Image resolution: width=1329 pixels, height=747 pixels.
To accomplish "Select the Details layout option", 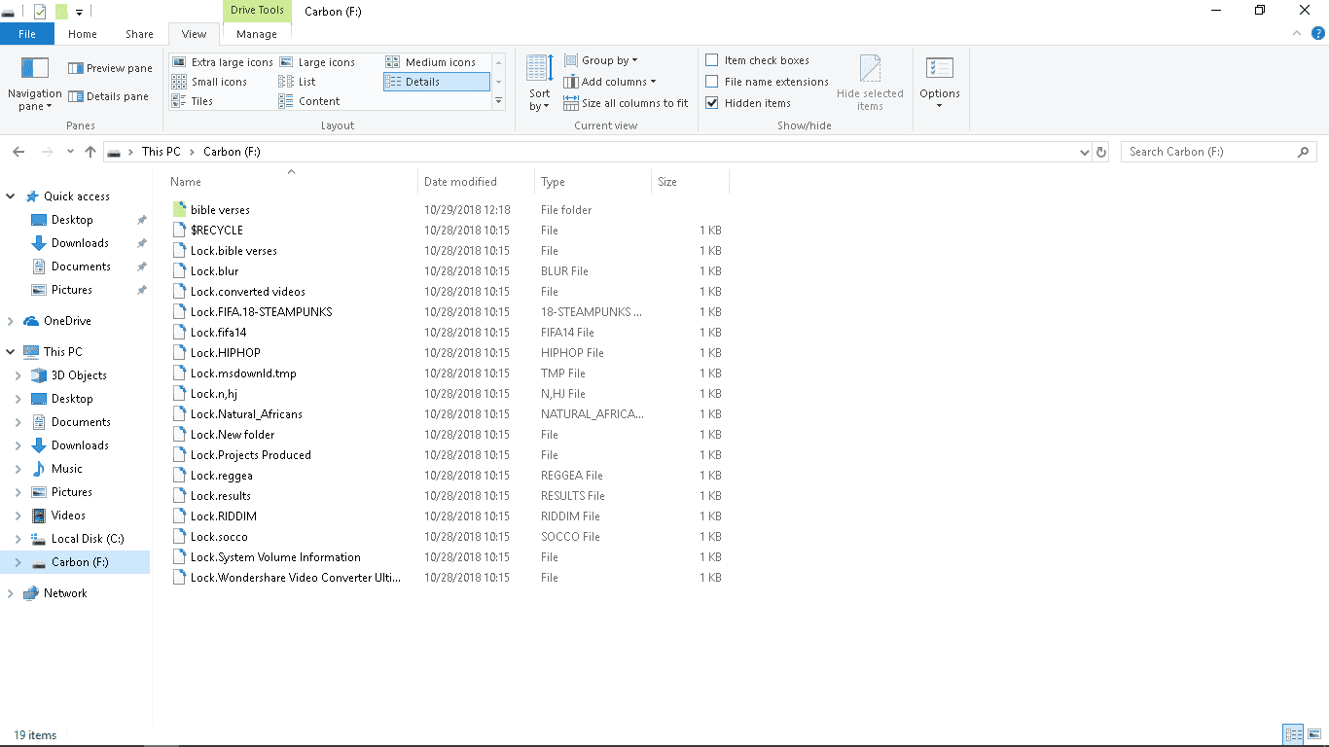I will pos(437,82).
